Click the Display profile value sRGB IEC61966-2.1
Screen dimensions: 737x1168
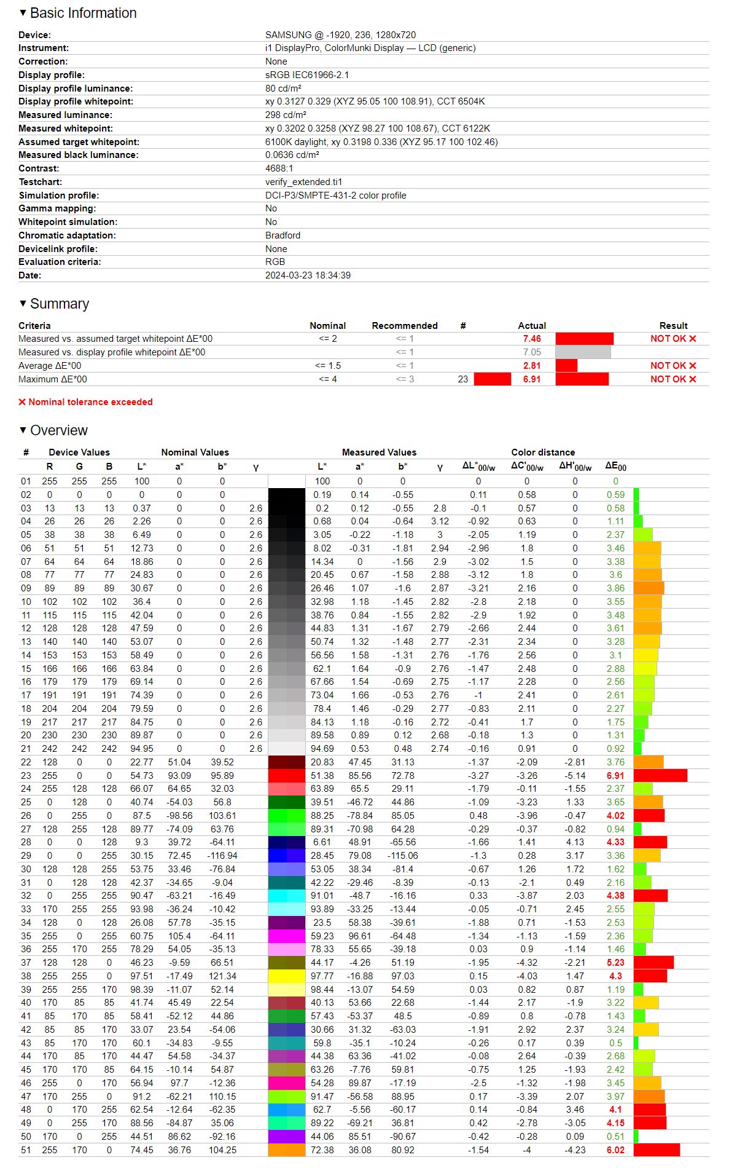(x=307, y=75)
